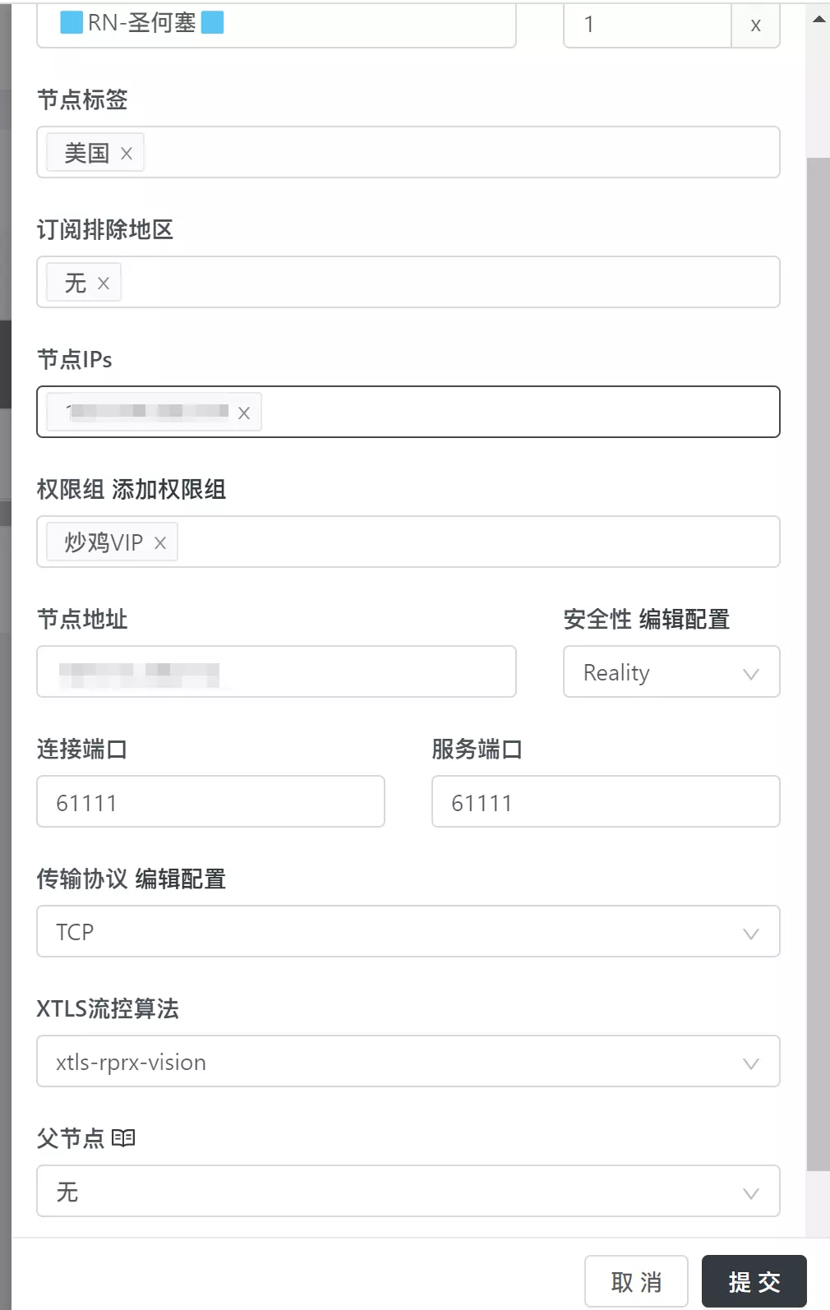Remove the IP entry under 节点IPs
The height and width of the screenshot is (1310, 830).
tap(243, 413)
